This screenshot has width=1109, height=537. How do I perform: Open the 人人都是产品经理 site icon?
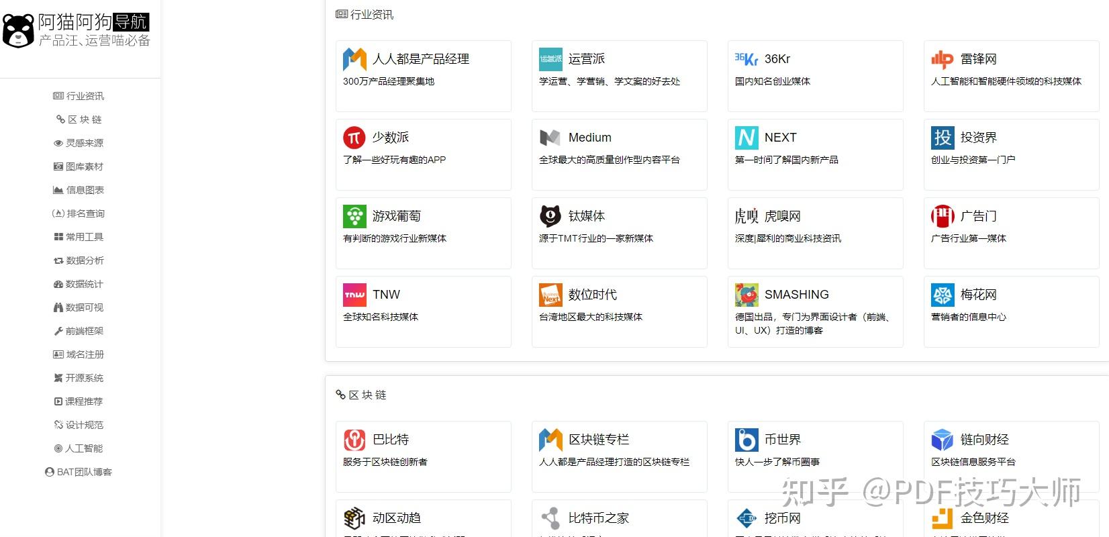[354, 59]
